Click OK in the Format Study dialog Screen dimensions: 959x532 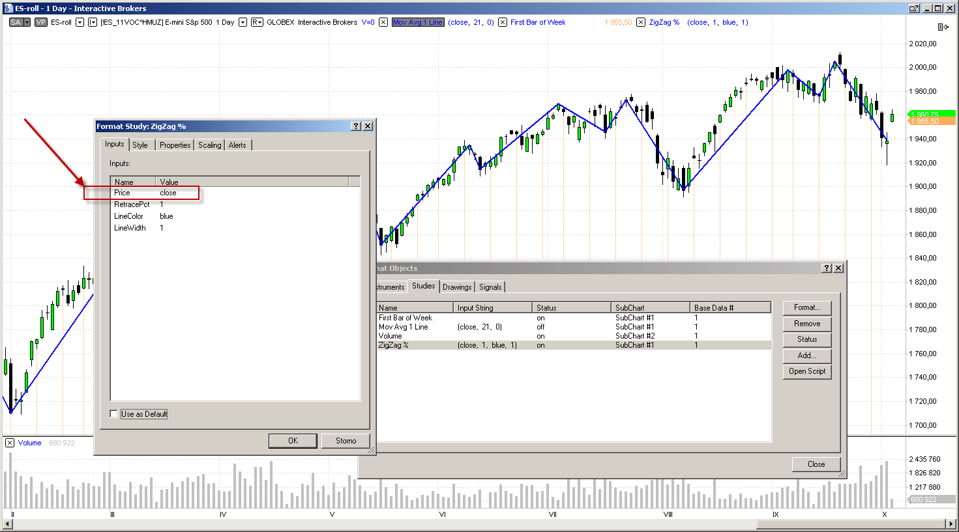[x=293, y=441]
